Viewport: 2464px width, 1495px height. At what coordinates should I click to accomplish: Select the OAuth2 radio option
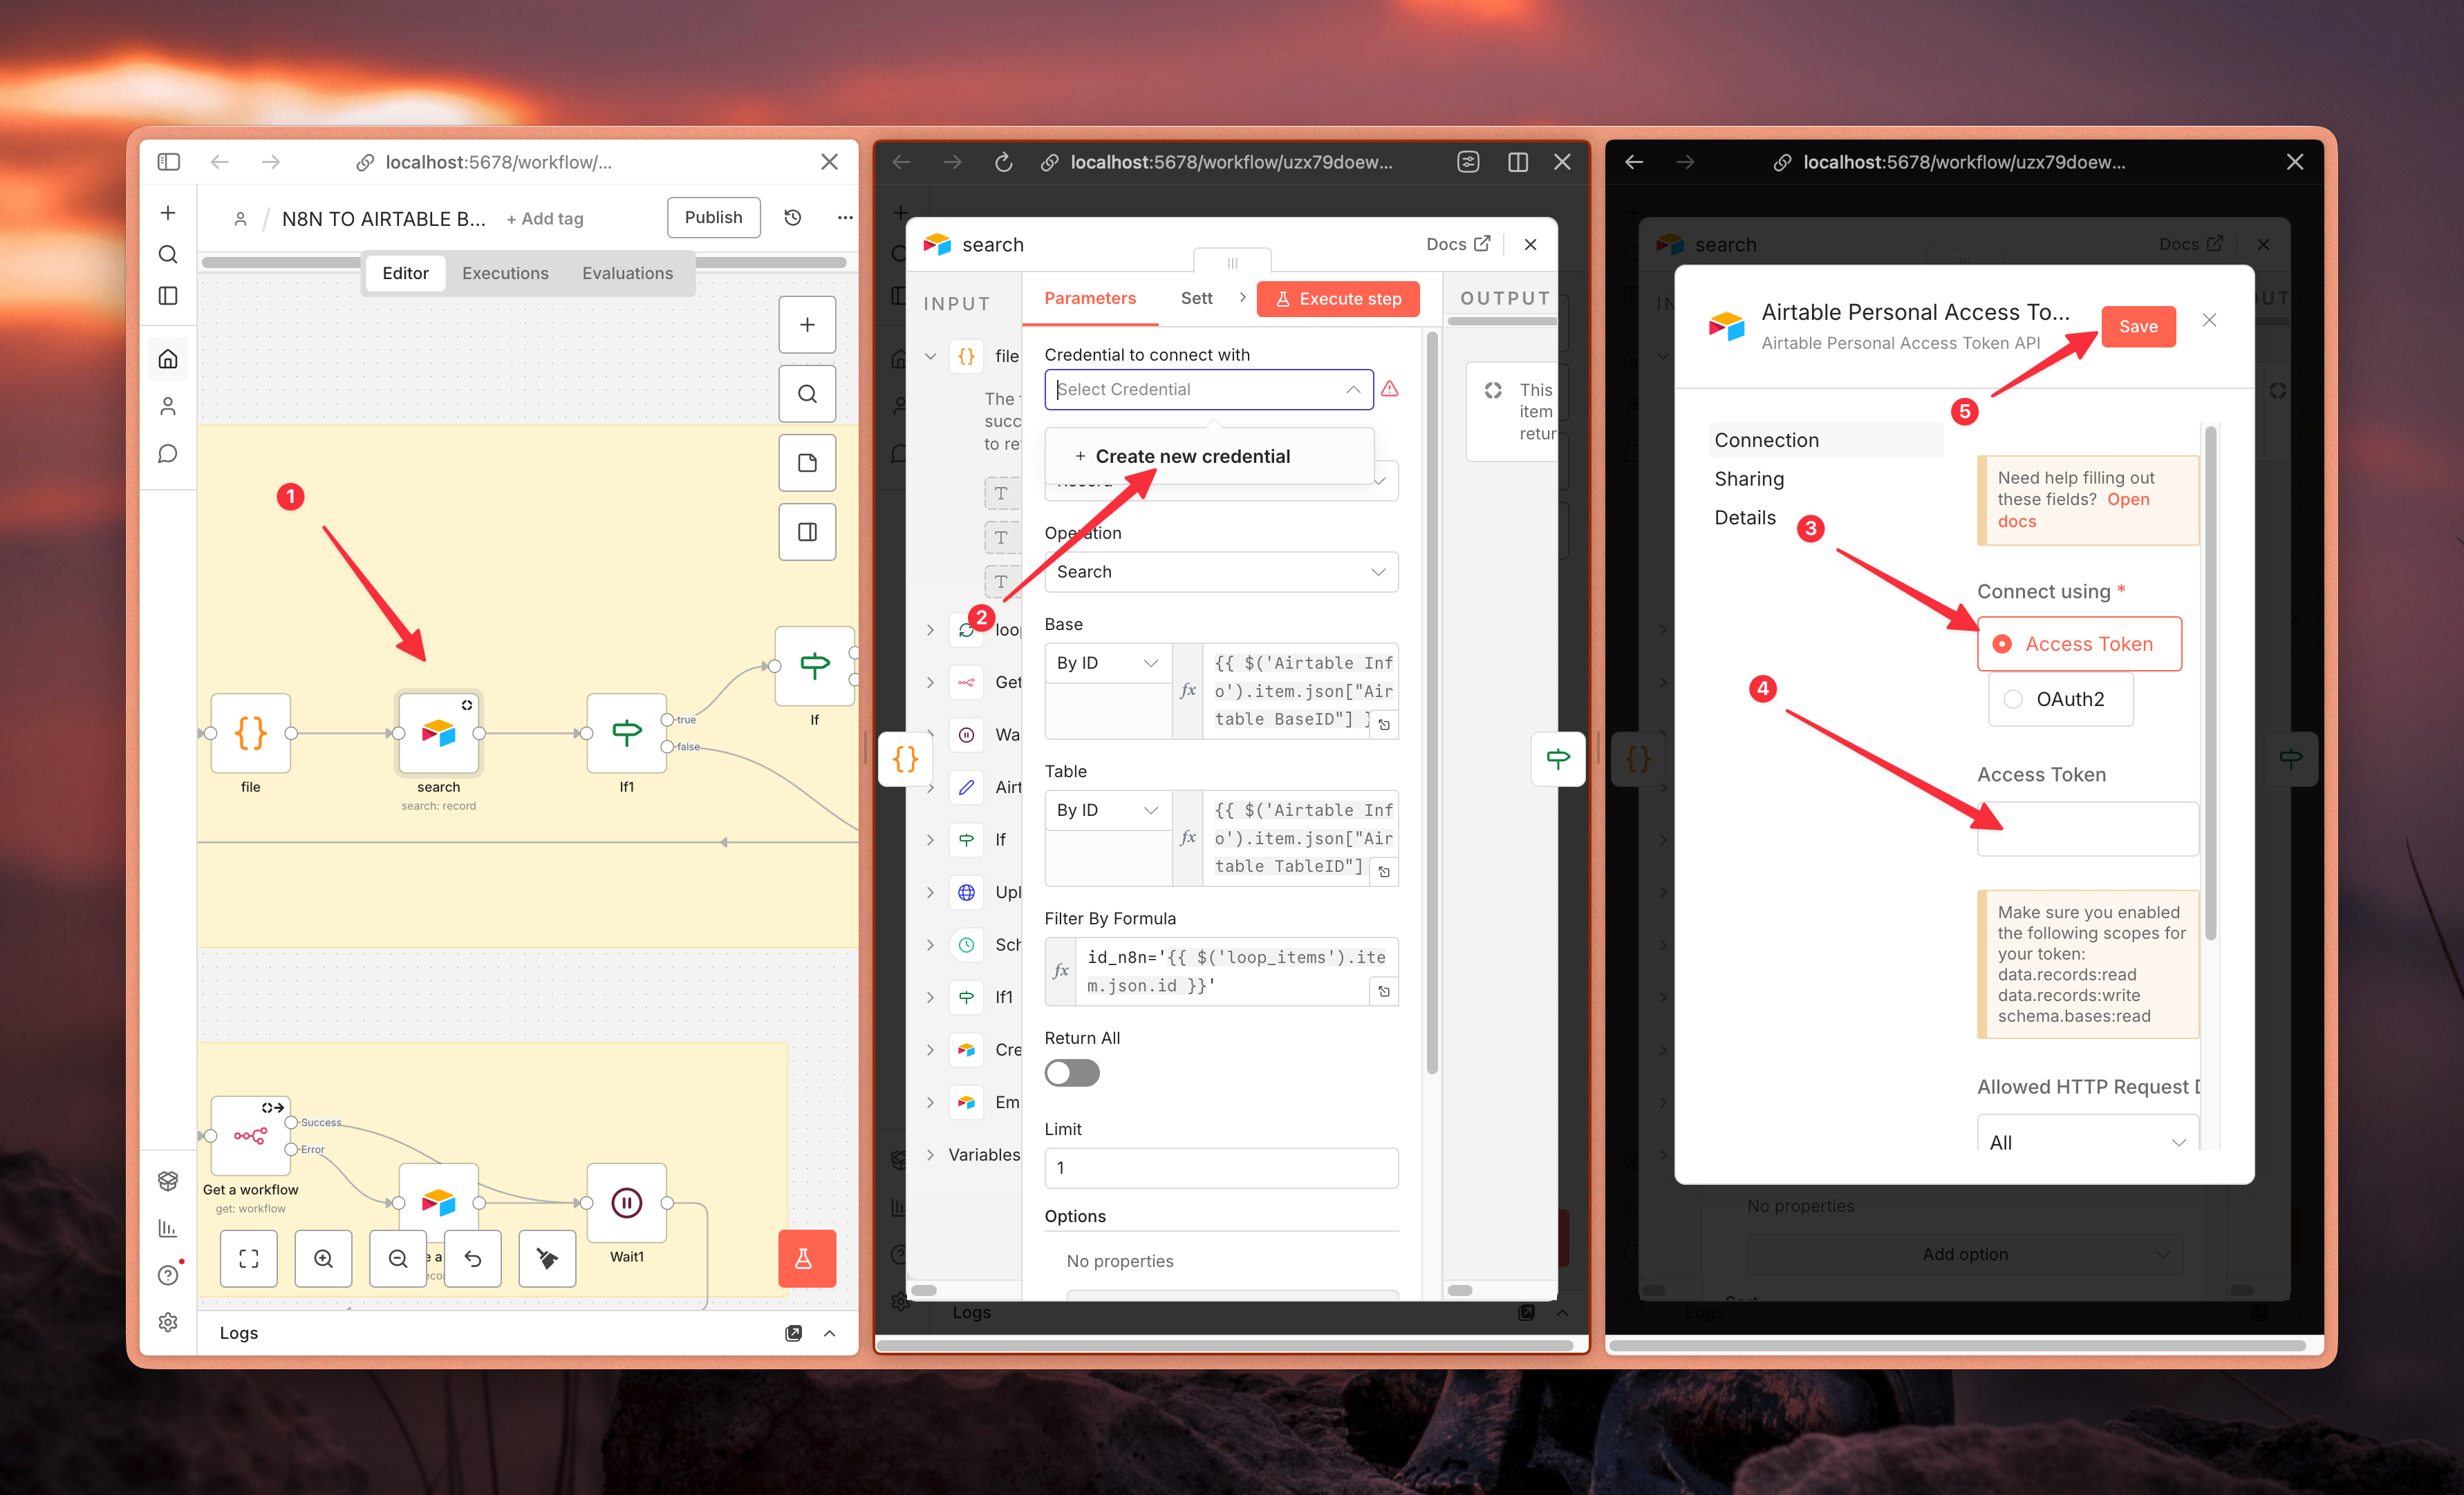click(x=2014, y=700)
